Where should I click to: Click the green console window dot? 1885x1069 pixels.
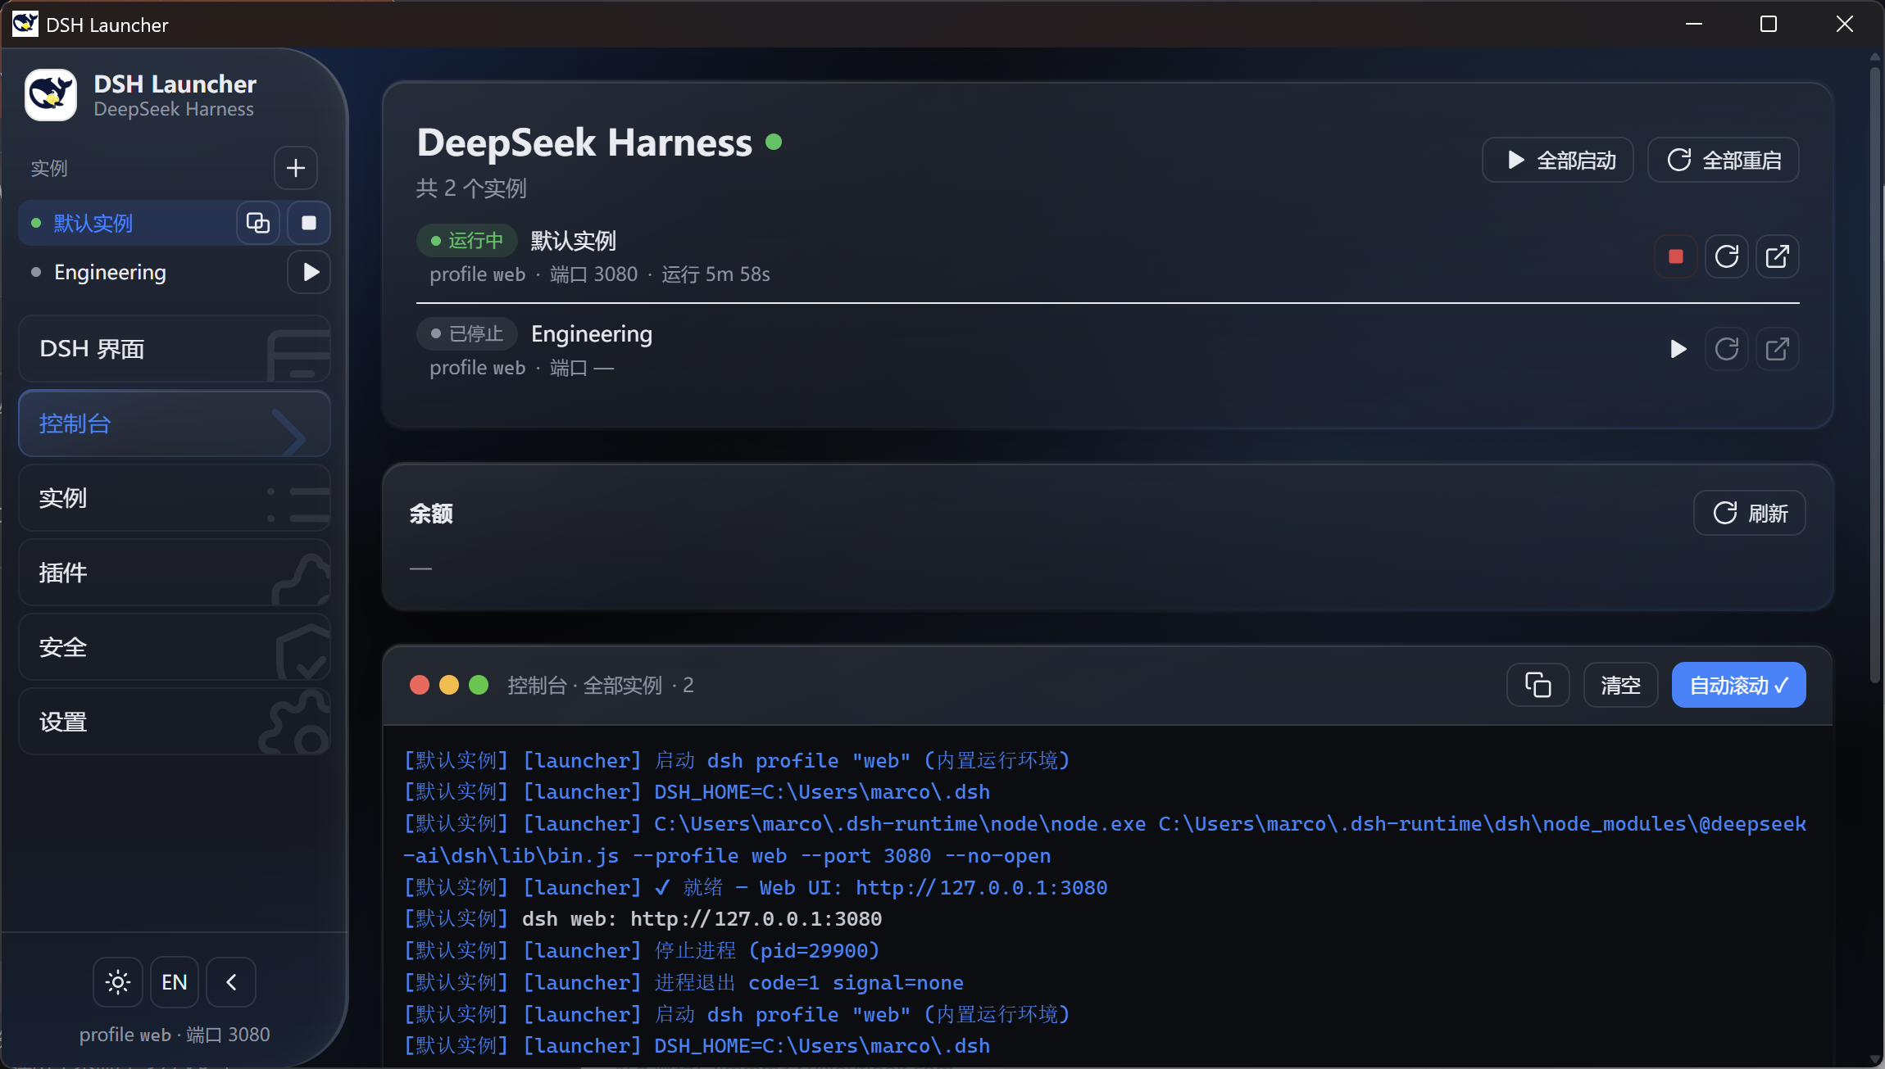[x=479, y=685]
